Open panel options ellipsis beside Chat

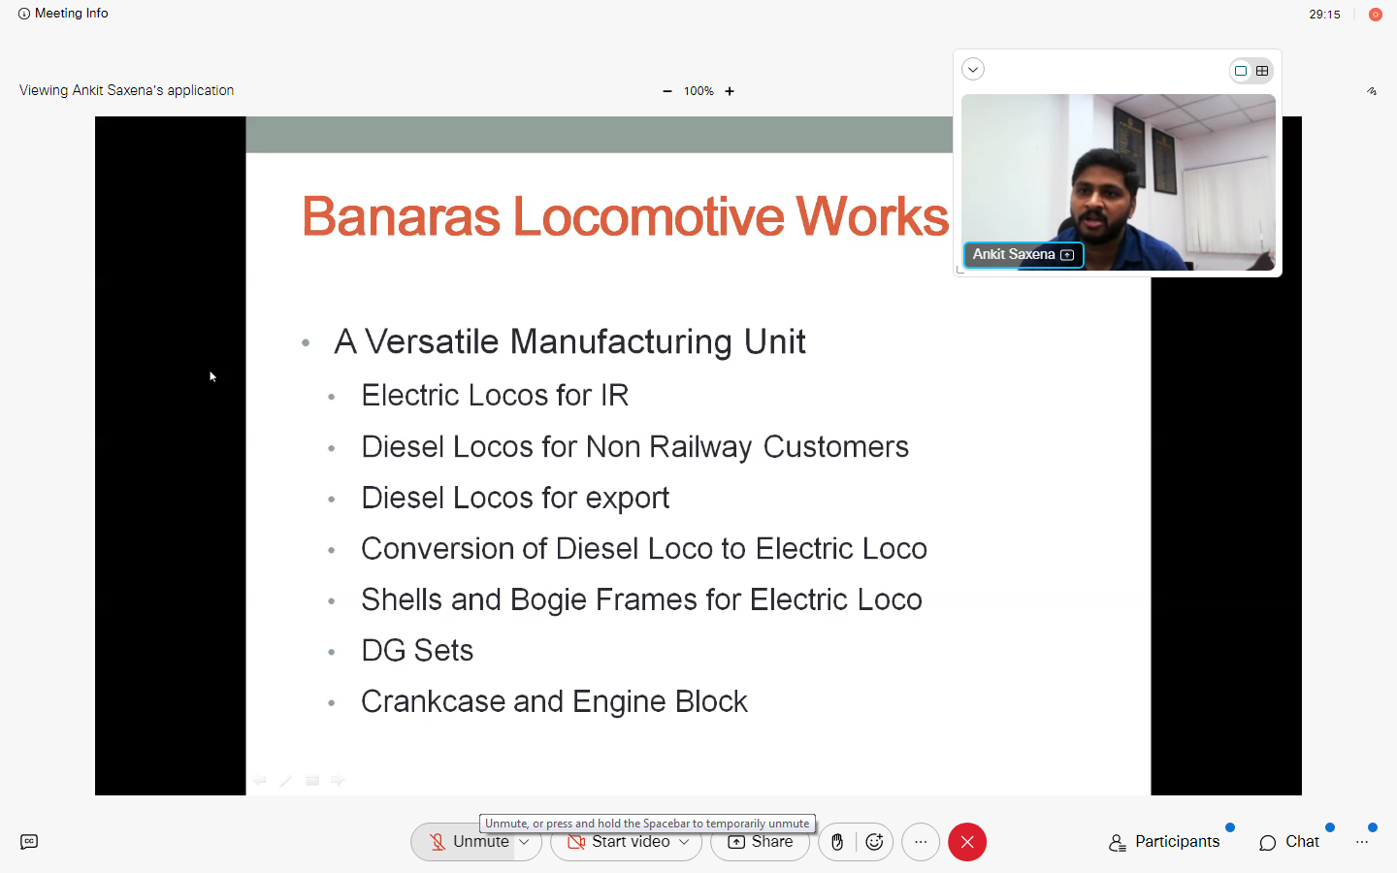coord(1362,842)
